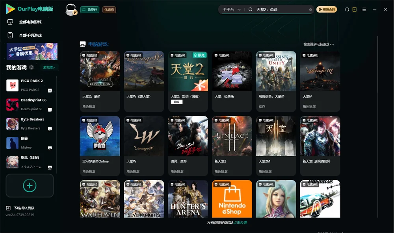Viewport: 394px width, 233px height.
Task: Click the 优惠券 coupon button
Action: 109,10
